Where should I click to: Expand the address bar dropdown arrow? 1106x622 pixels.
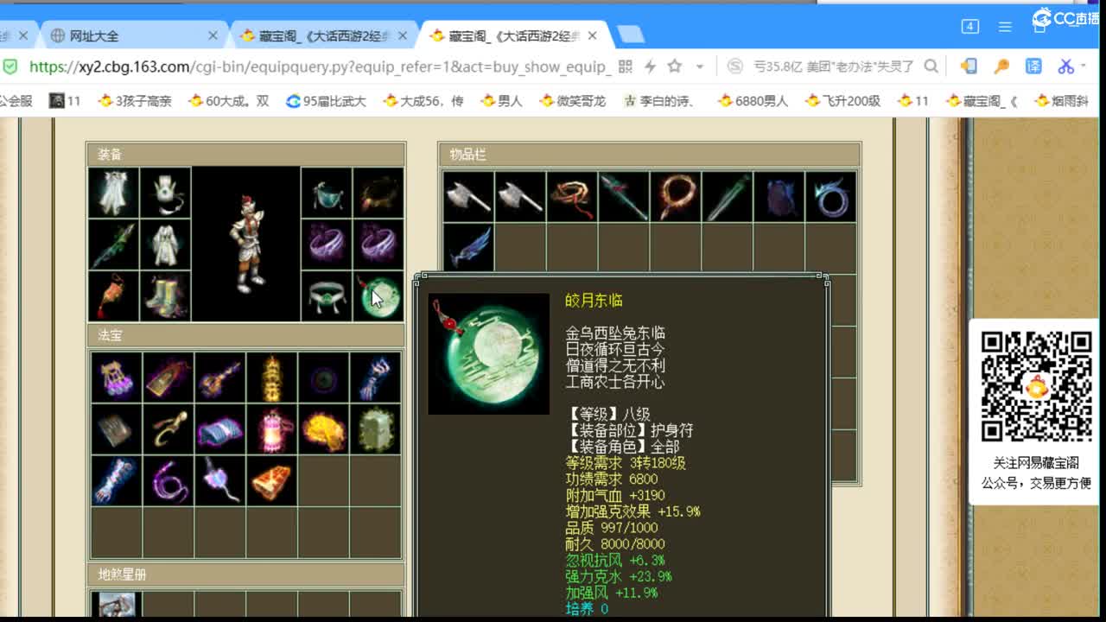(700, 67)
